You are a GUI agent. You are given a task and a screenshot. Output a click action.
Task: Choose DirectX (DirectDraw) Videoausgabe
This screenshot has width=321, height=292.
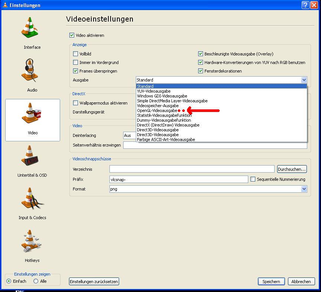point(222,125)
